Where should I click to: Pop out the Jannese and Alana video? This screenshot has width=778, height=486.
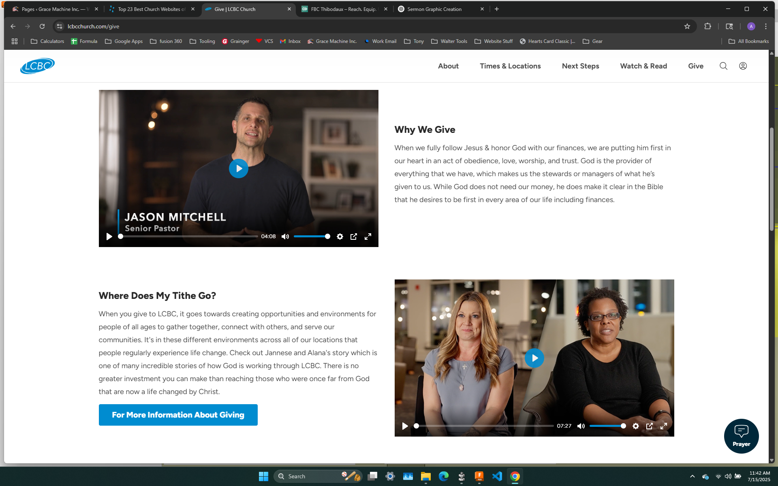click(x=649, y=426)
